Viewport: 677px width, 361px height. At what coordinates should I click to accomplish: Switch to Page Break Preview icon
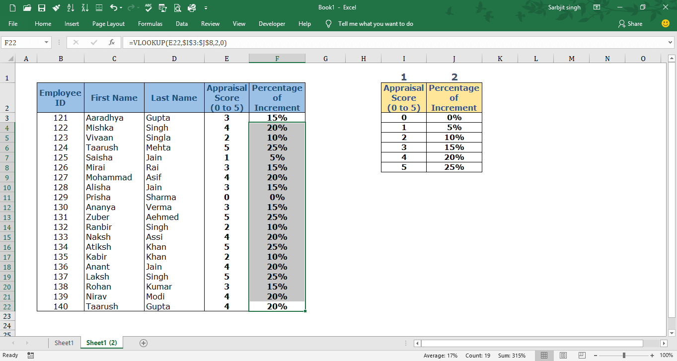582,355
